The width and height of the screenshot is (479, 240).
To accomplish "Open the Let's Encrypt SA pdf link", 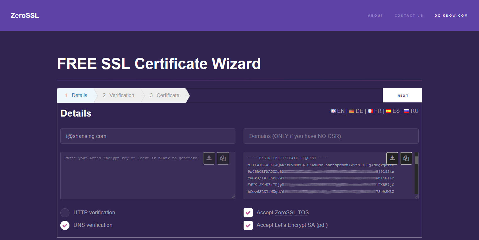I will 295,225.
